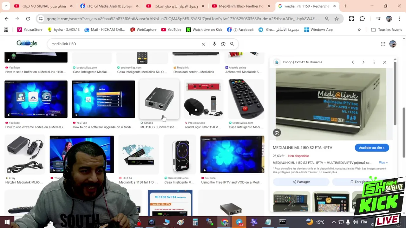This screenshot has width=406, height=228.
Task: Show more bookmarks with the chevron
Action: coord(359,29)
